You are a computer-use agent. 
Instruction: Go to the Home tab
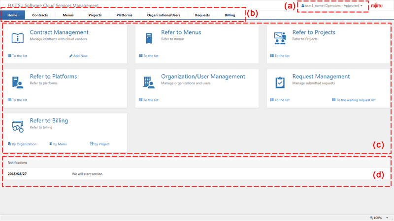point(12,15)
